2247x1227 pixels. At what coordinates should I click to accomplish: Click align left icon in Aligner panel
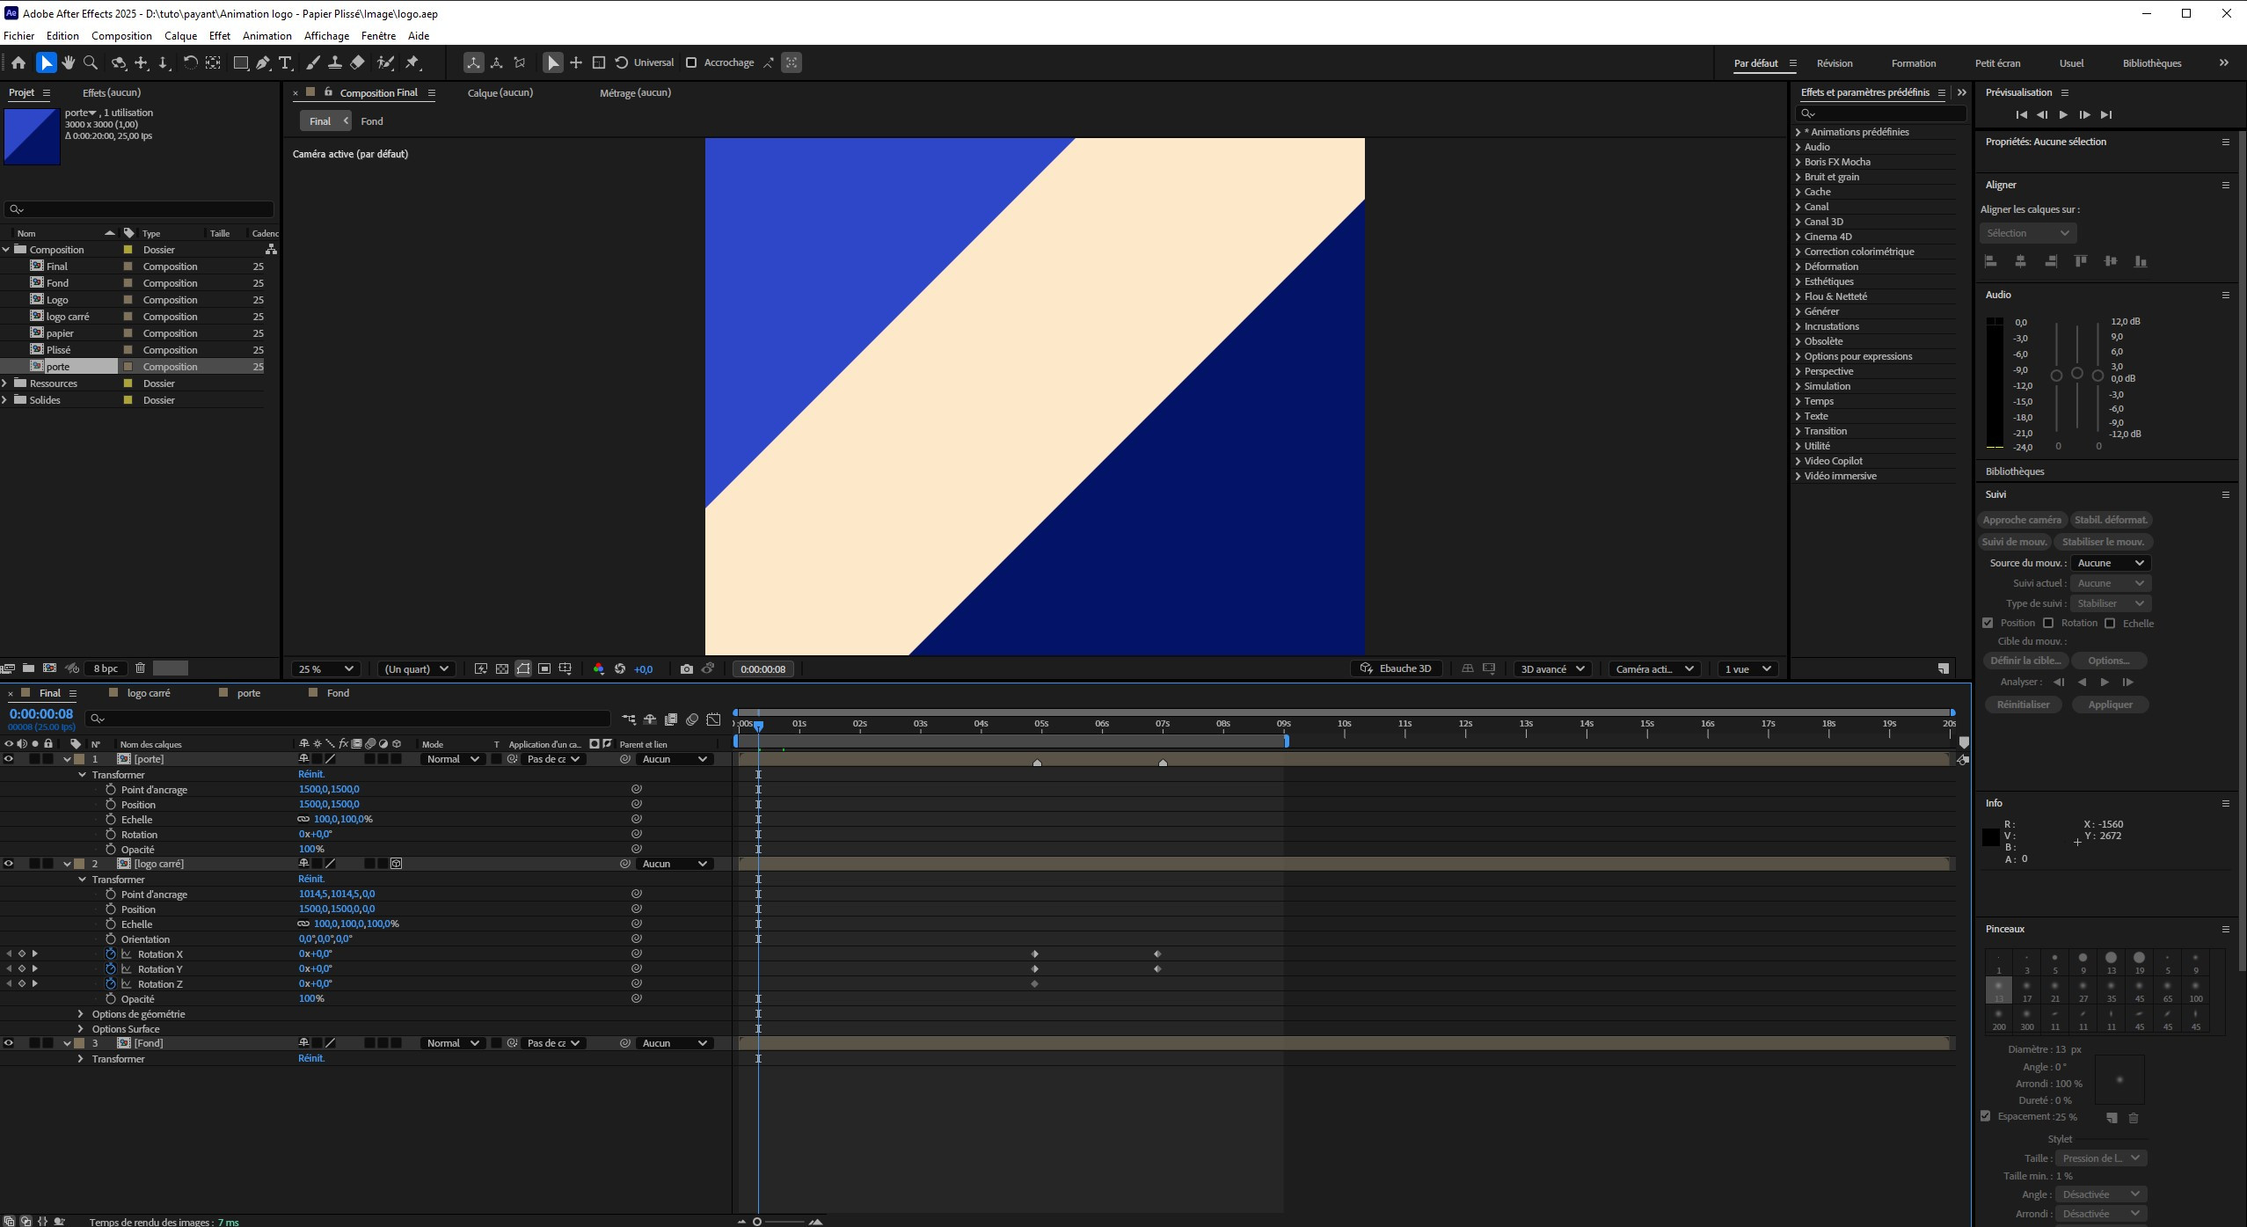tap(1991, 261)
